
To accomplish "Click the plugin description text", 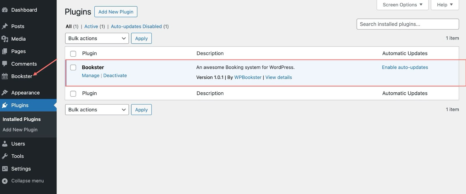I will (x=246, y=67).
